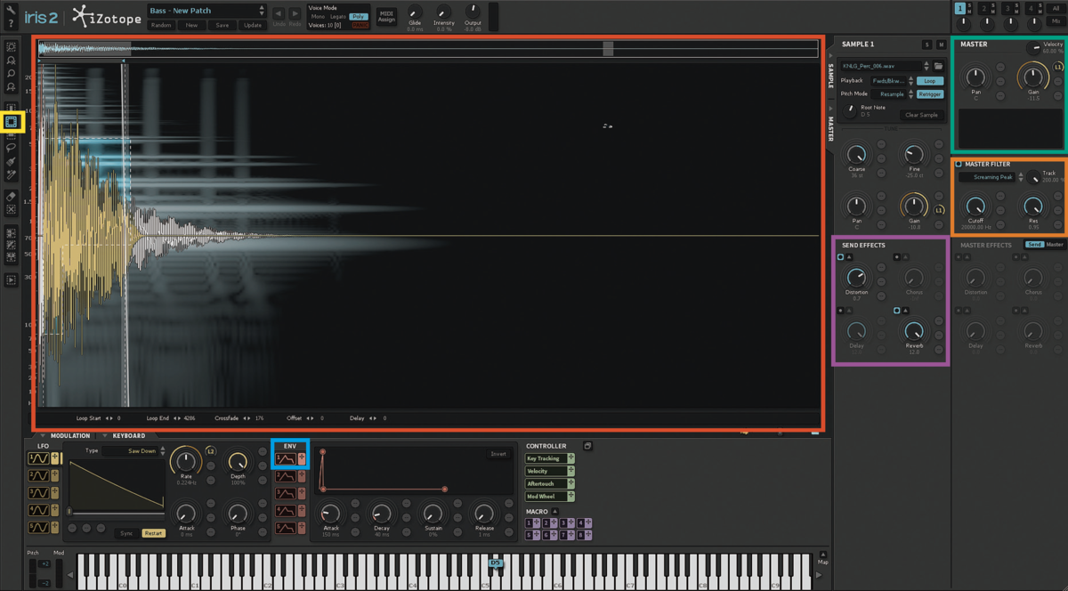Select sample slot 1 in the mixer
The width and height of the screenshot is (1068, 591).
point(959,8)
